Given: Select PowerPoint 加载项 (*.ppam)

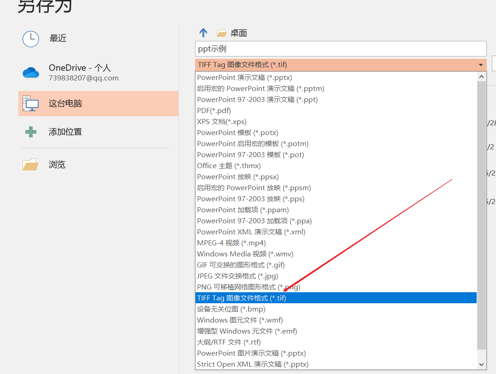Looking at the screenshot, I should click(336, 210).
